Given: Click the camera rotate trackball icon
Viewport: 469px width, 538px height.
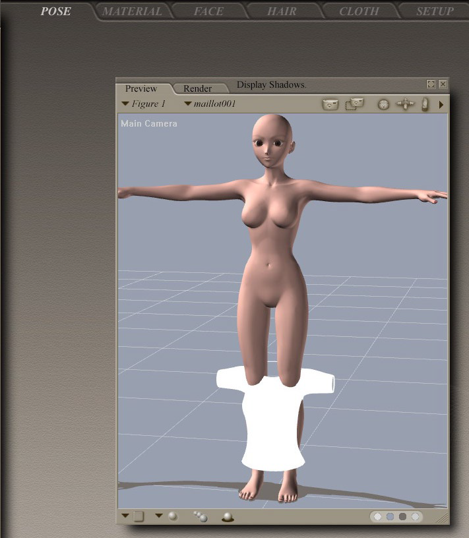Looking at the screenshot, I should (384, 104).
